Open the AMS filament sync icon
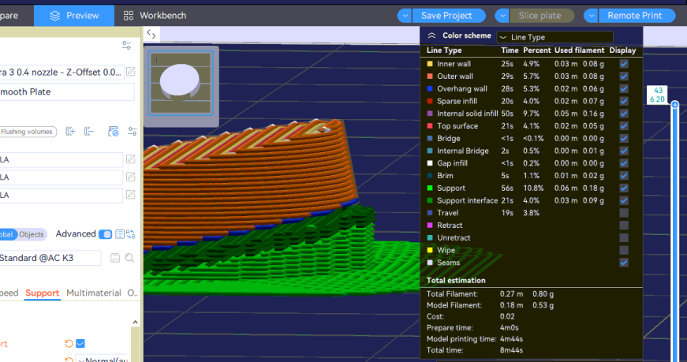Image resolution: width=687 pixels, height=362 pixels. pyautogui.click(x=113, y=132)
